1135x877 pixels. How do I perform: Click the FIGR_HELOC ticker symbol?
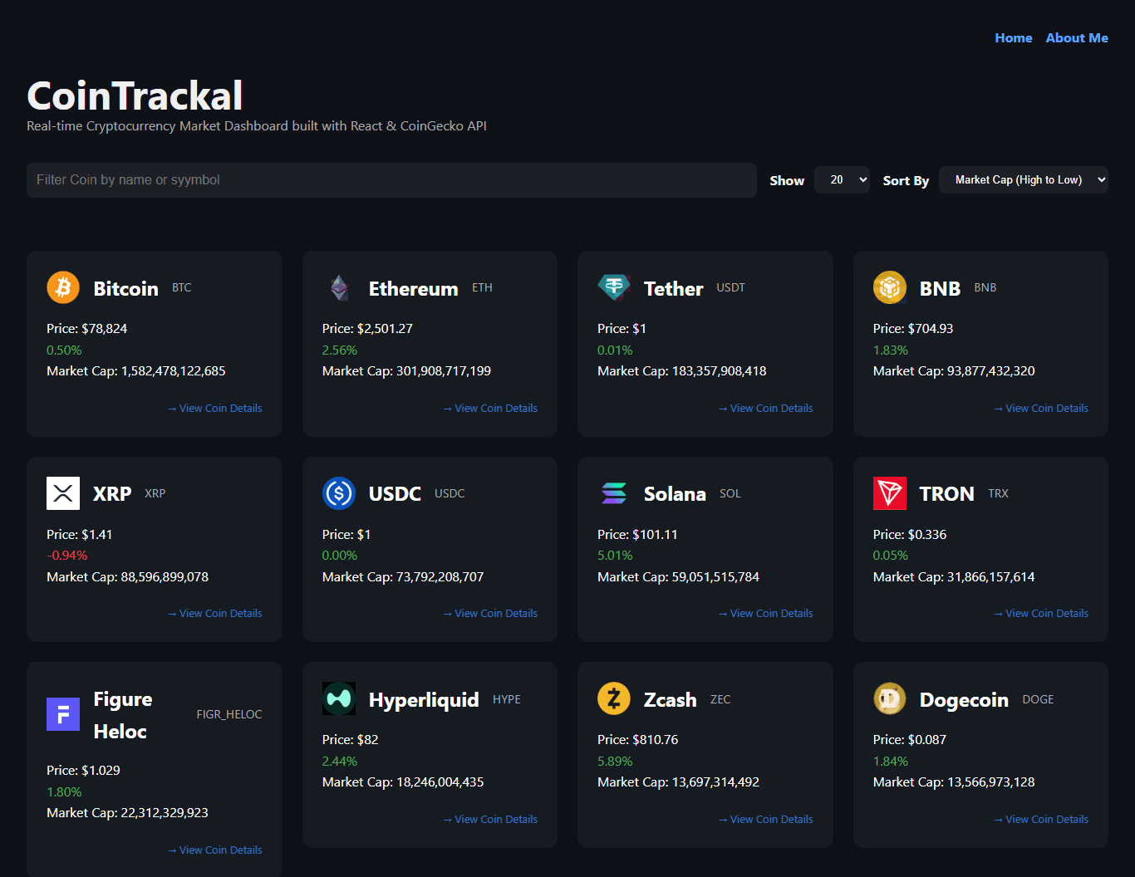229,714
